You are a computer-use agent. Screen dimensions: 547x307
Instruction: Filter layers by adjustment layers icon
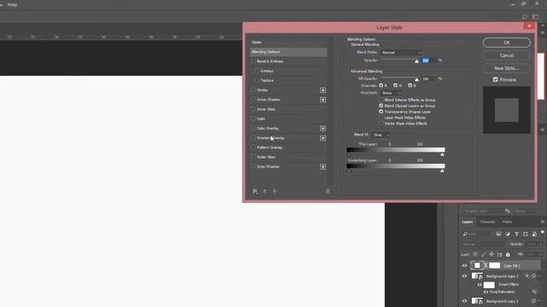pyautogui.click(x=508, y=234)
